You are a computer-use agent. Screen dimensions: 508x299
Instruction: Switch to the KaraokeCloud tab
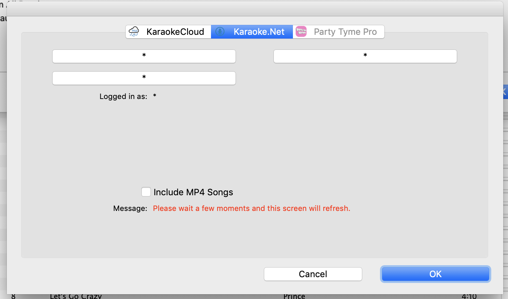coord(175,32)
